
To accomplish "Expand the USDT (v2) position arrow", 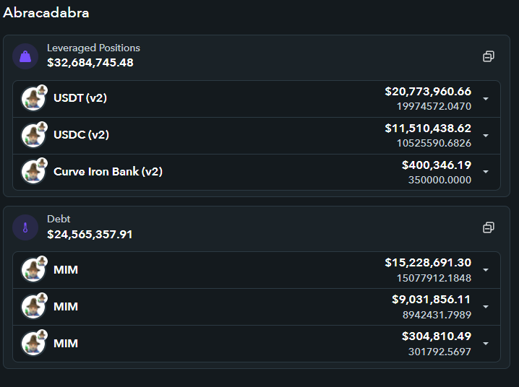I will coord(486,99).
